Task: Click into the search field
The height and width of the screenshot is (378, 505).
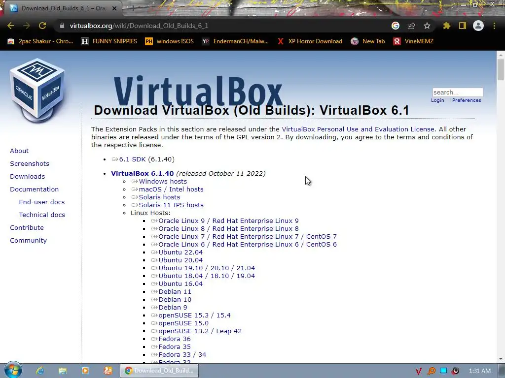Action: (x=458, y=92)
